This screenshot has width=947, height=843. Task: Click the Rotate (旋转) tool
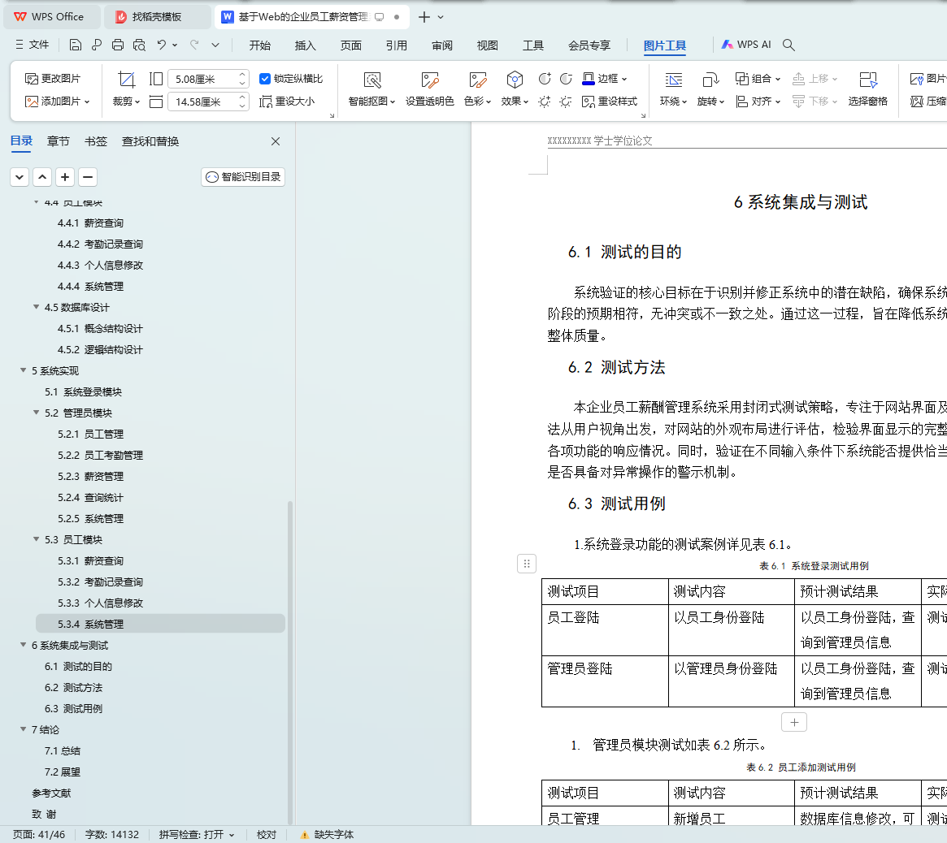pyautogui.click(x=710, y=89)
